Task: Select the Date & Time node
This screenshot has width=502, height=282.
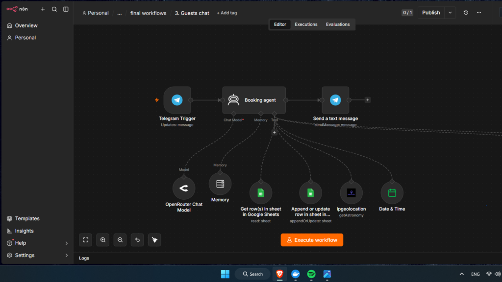Action: 392,193
